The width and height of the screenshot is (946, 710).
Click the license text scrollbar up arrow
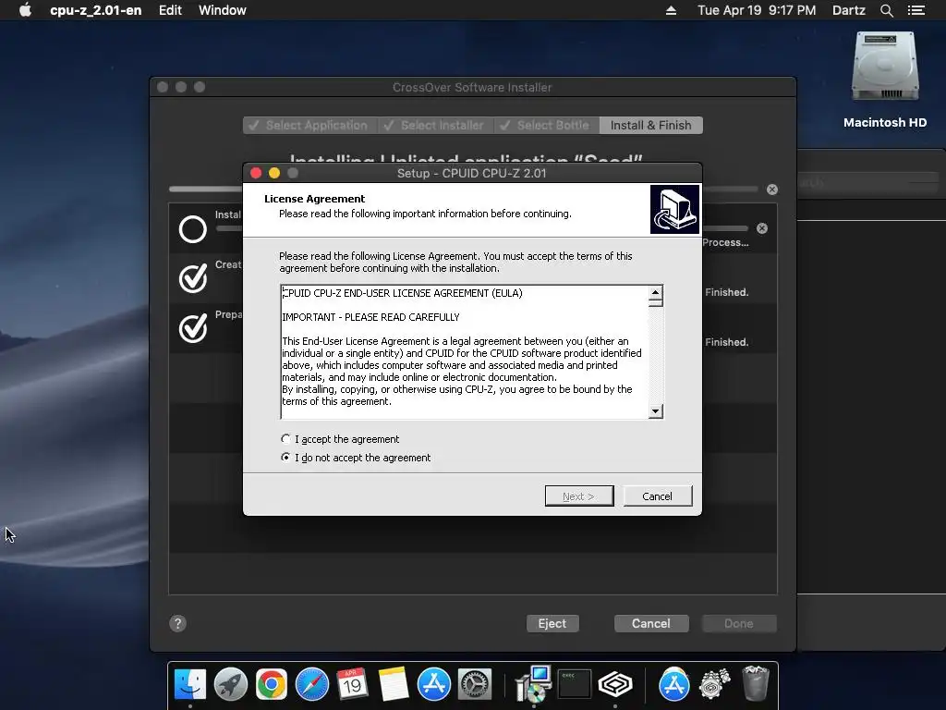coord(656,293)
